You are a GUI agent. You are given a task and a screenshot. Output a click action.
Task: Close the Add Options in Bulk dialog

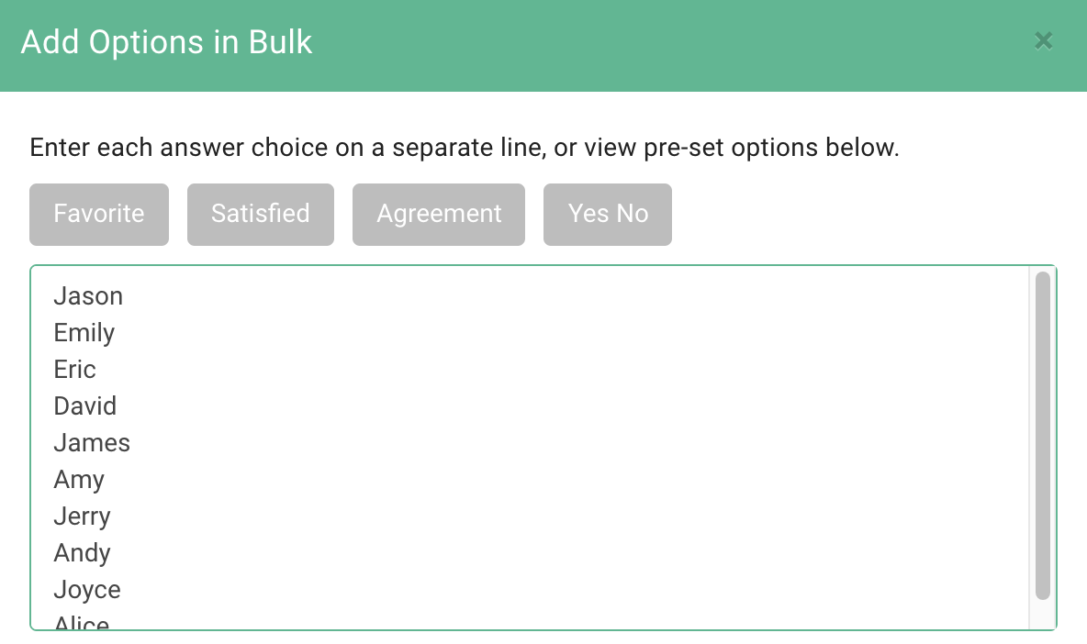coord(1043,41)
